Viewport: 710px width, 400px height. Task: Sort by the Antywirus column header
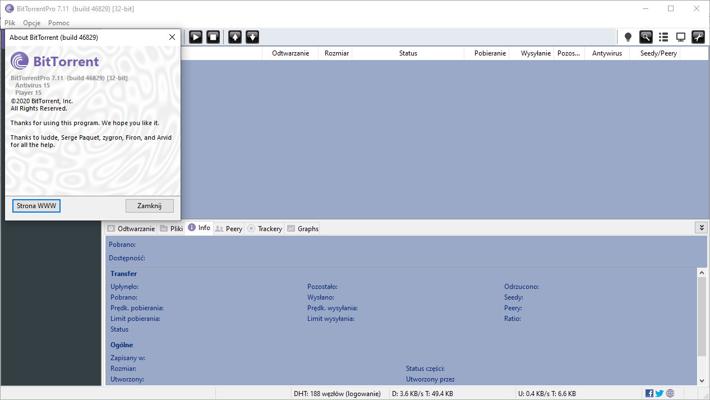coord(607,53)
